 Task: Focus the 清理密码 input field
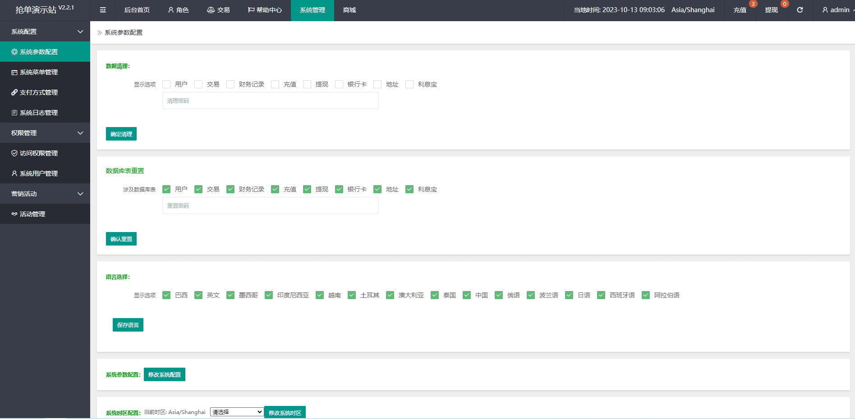pyautogui.click(x=270, y=101)
